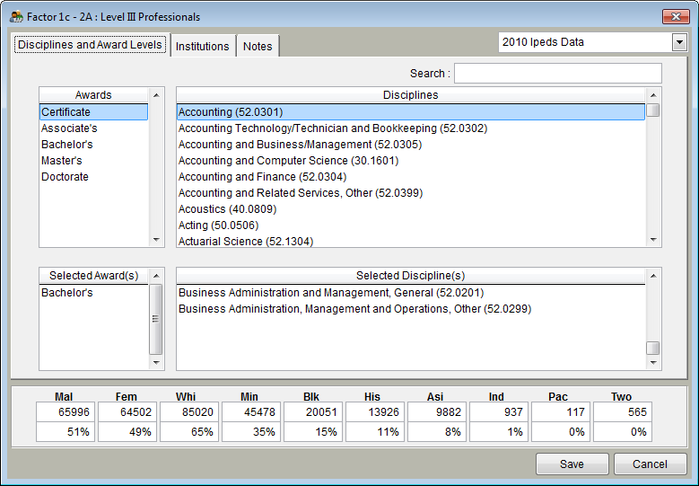Image resolution: width=699 pixels, height=486 pixels.
Task: Select Actuarial Science (52.1304) discipline
Action: point(411,241)
